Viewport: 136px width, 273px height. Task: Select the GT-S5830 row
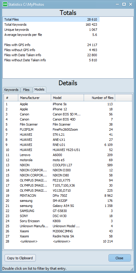click(59, 211)
